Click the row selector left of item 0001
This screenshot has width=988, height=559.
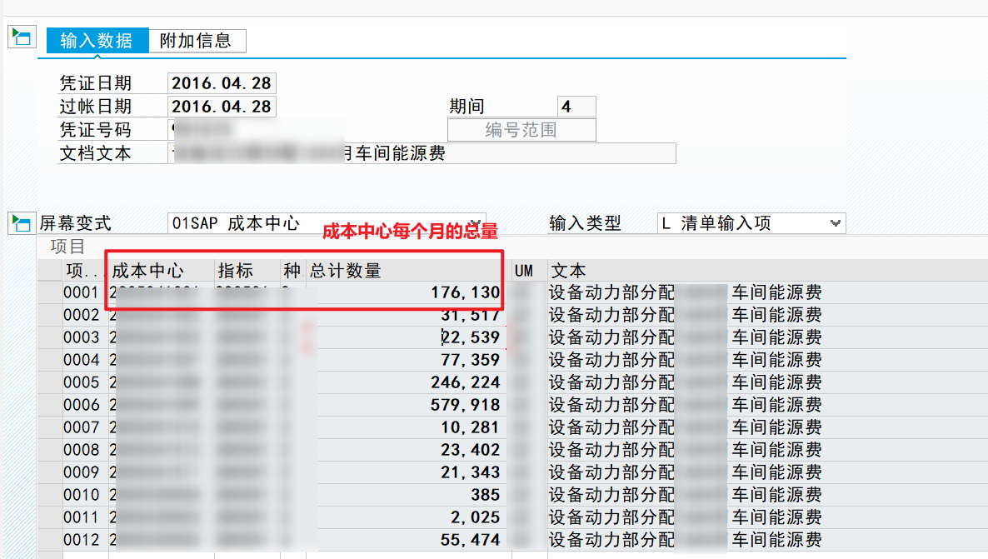point(50,292)
